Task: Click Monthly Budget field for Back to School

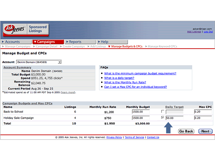Action: click(x=141, y=112)
